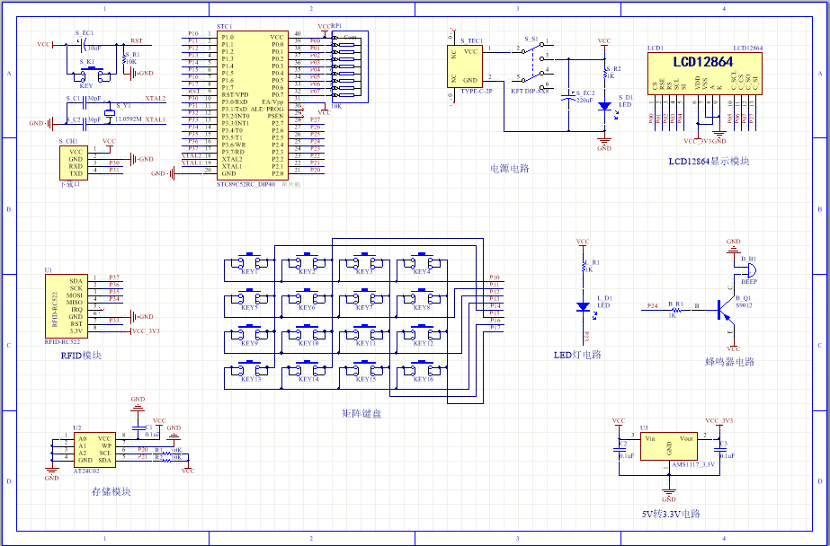Viewport: 830px width, 546px height.
Task: Select the S_S1 DIP power switch
Action: coord(531,58)
